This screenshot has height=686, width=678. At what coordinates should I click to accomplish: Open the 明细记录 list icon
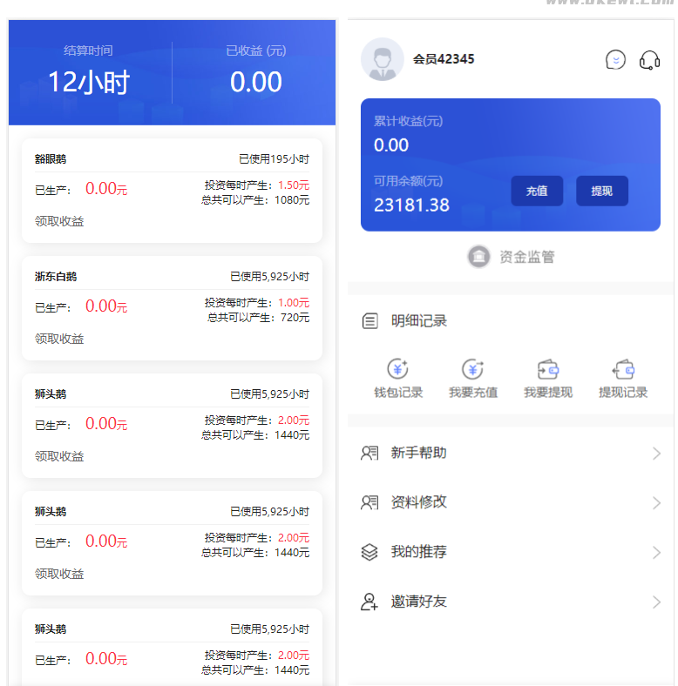click(370, 320)
